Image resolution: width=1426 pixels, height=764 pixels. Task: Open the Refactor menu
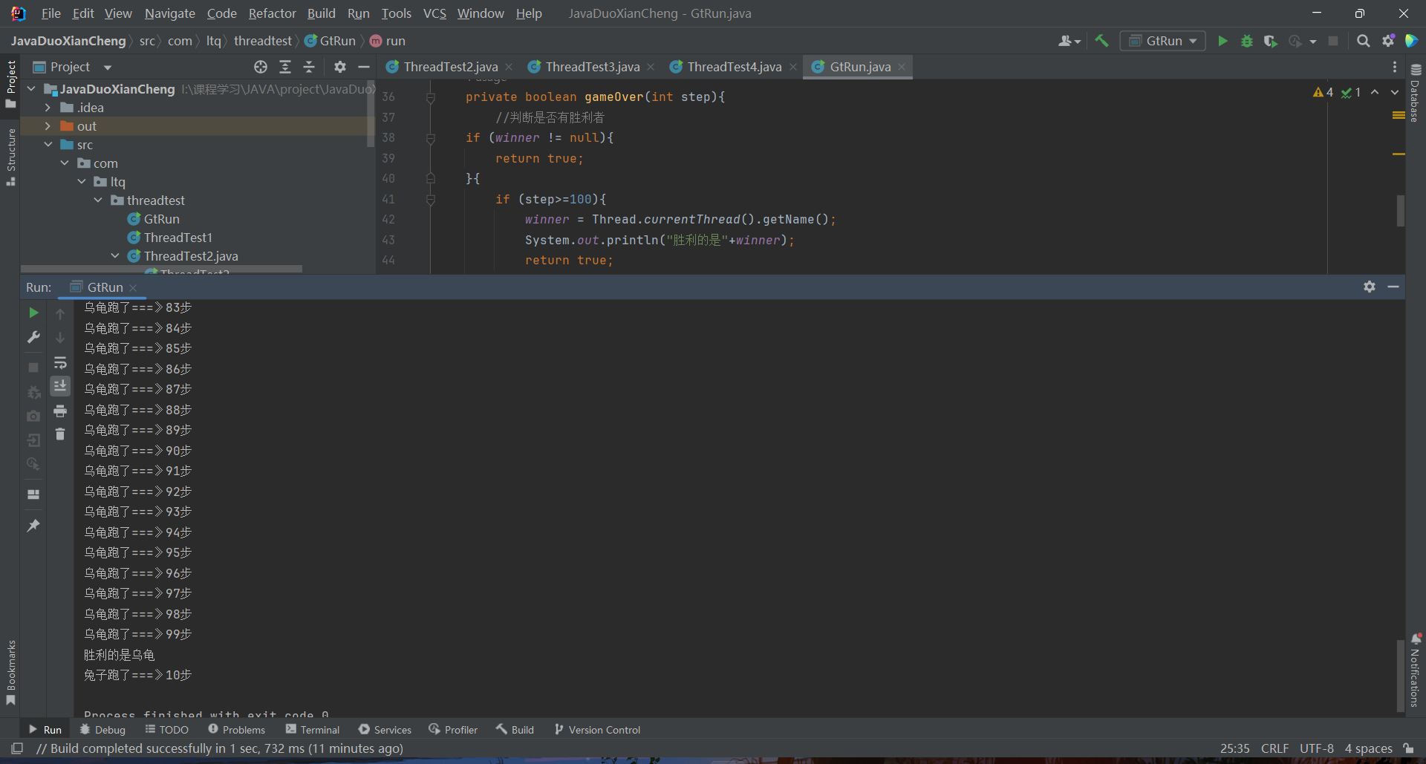point(272,13)
